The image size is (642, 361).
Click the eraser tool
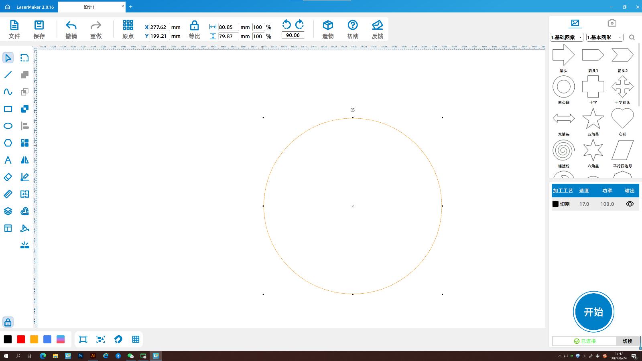pos(8,177)
